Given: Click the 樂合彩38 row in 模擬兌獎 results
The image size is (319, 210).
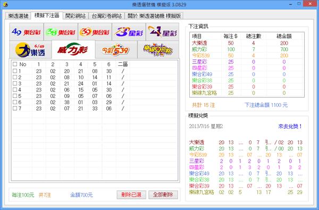Looking at the screenshot, I should pyautogui.click(x=246, y=180).
